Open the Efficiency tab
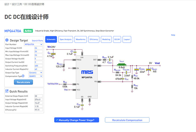Viewport: 196px width, 132px height. 94,39
